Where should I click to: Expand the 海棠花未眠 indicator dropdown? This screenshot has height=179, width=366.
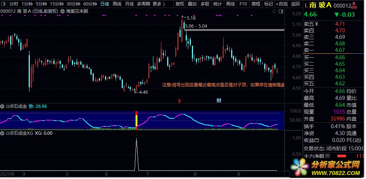(63, 11)
